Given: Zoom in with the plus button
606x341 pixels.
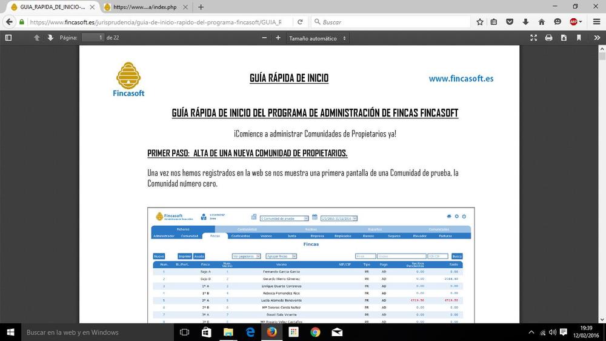Looking at the screenshot, I should point(278,38).
